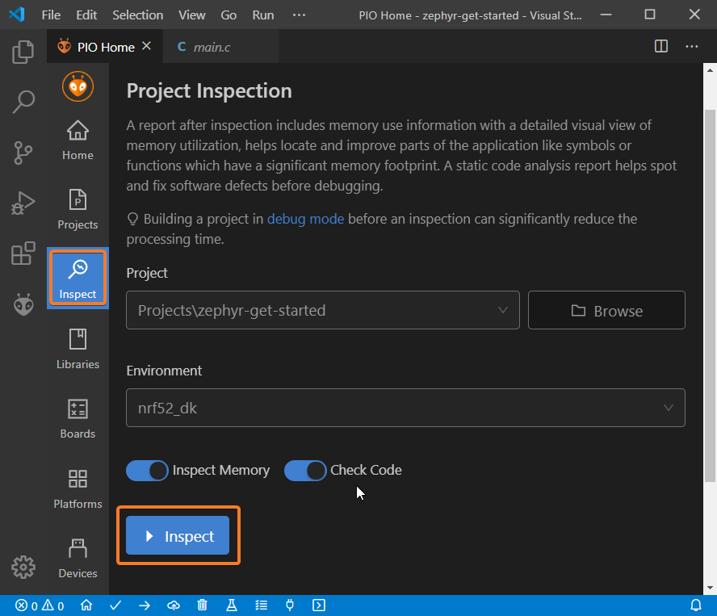The width and height of the screenshot is (717, 616).
Task: Open the Run menu
Action: pos(263,15)
